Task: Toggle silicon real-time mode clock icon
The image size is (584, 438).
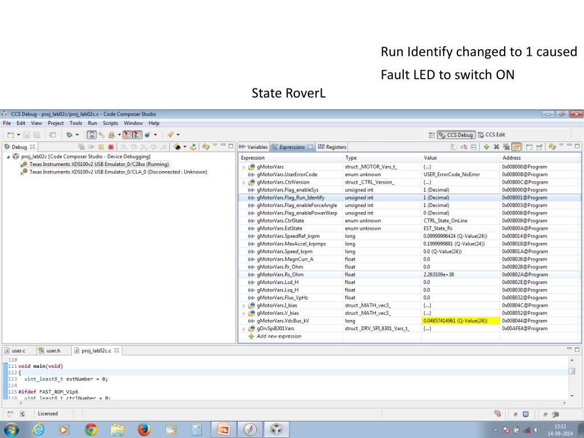Action: [128, 135]
